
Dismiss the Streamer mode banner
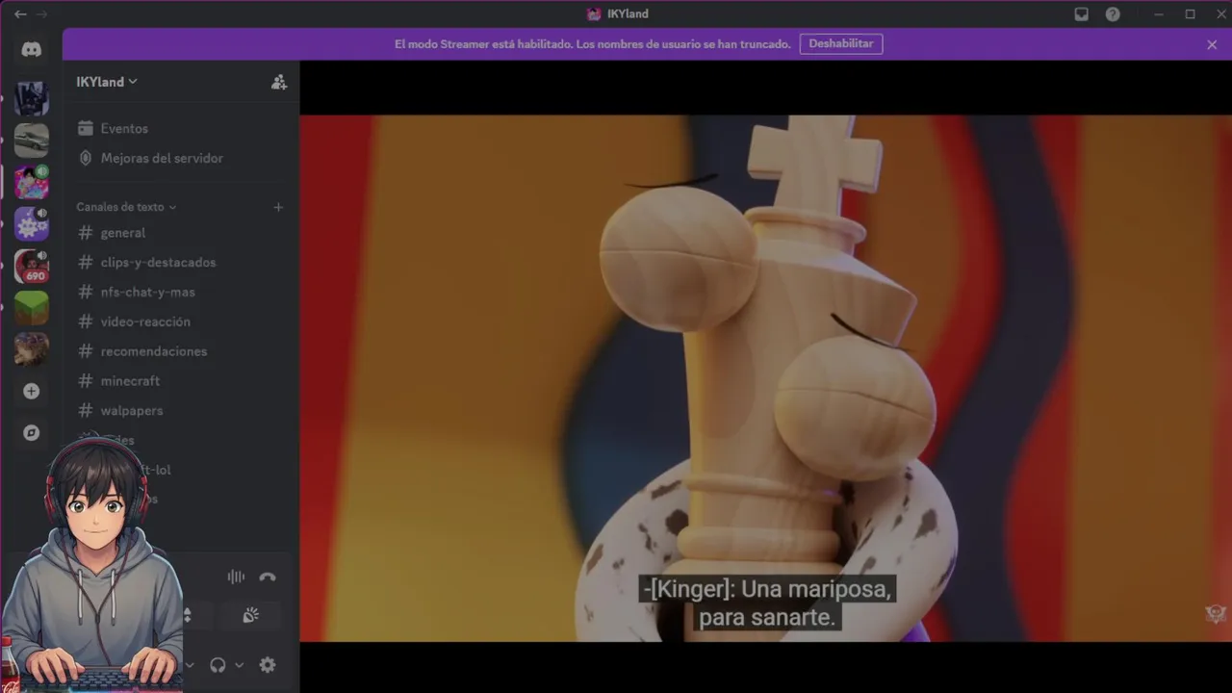[1212, 44]
